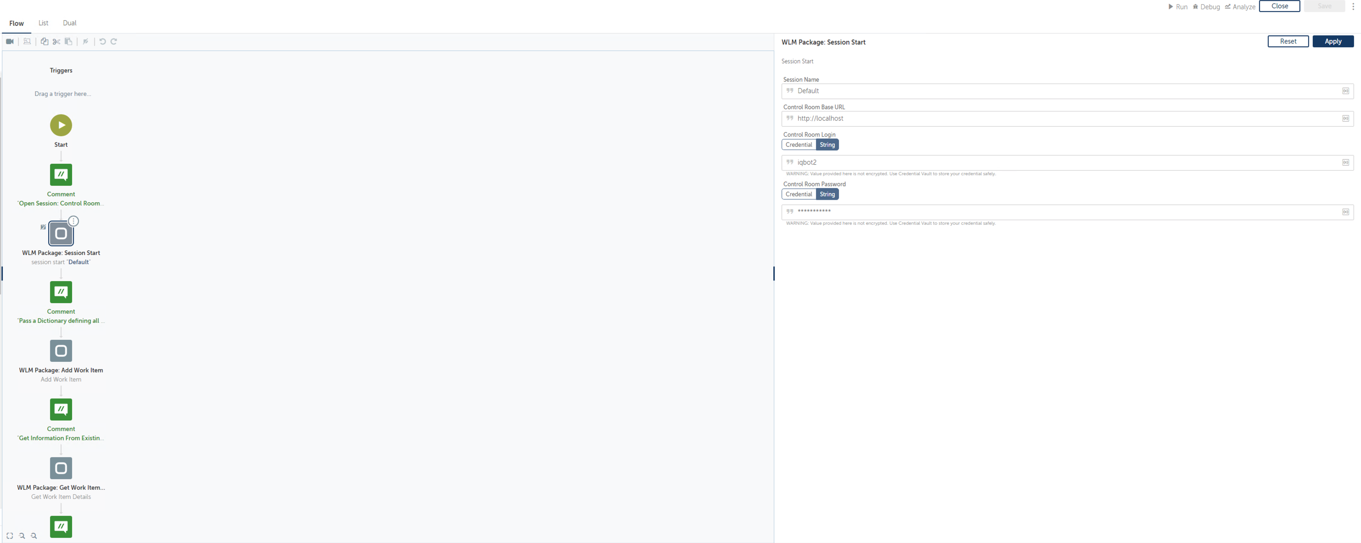This screenshot has width=1361, height=543.
Task: Click the Reset button
Action: 1288,42
